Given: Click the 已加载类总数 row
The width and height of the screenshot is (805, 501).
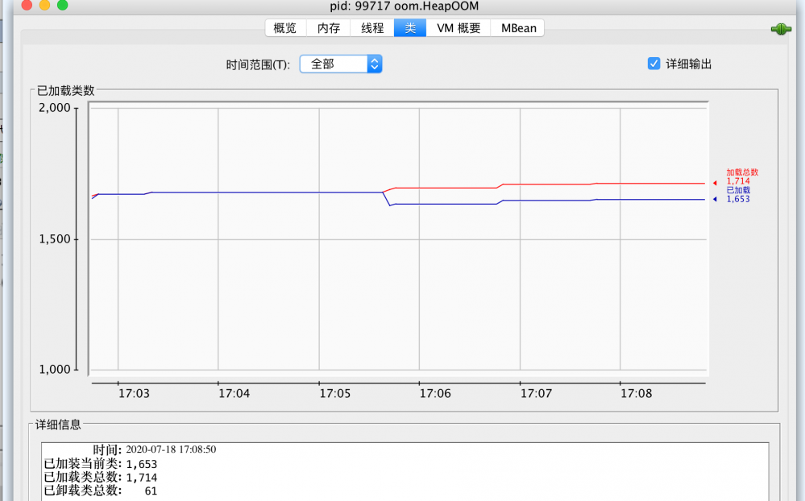Looking at the screenshot, I should pyautogui.click(x=101, y=478).
